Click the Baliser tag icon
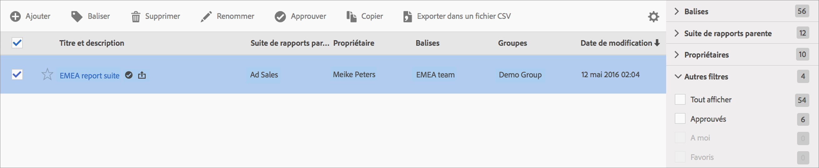819x168 pixels. tap(76, 17)
